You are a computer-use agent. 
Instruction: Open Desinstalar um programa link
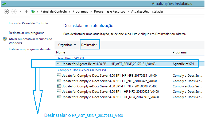pyautogui.click(x=26, y=33)
